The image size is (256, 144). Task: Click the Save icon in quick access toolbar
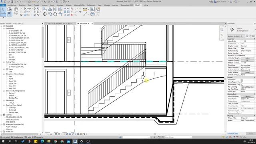12,2
